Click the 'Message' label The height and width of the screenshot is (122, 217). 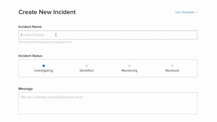click(x=26, y=89)
